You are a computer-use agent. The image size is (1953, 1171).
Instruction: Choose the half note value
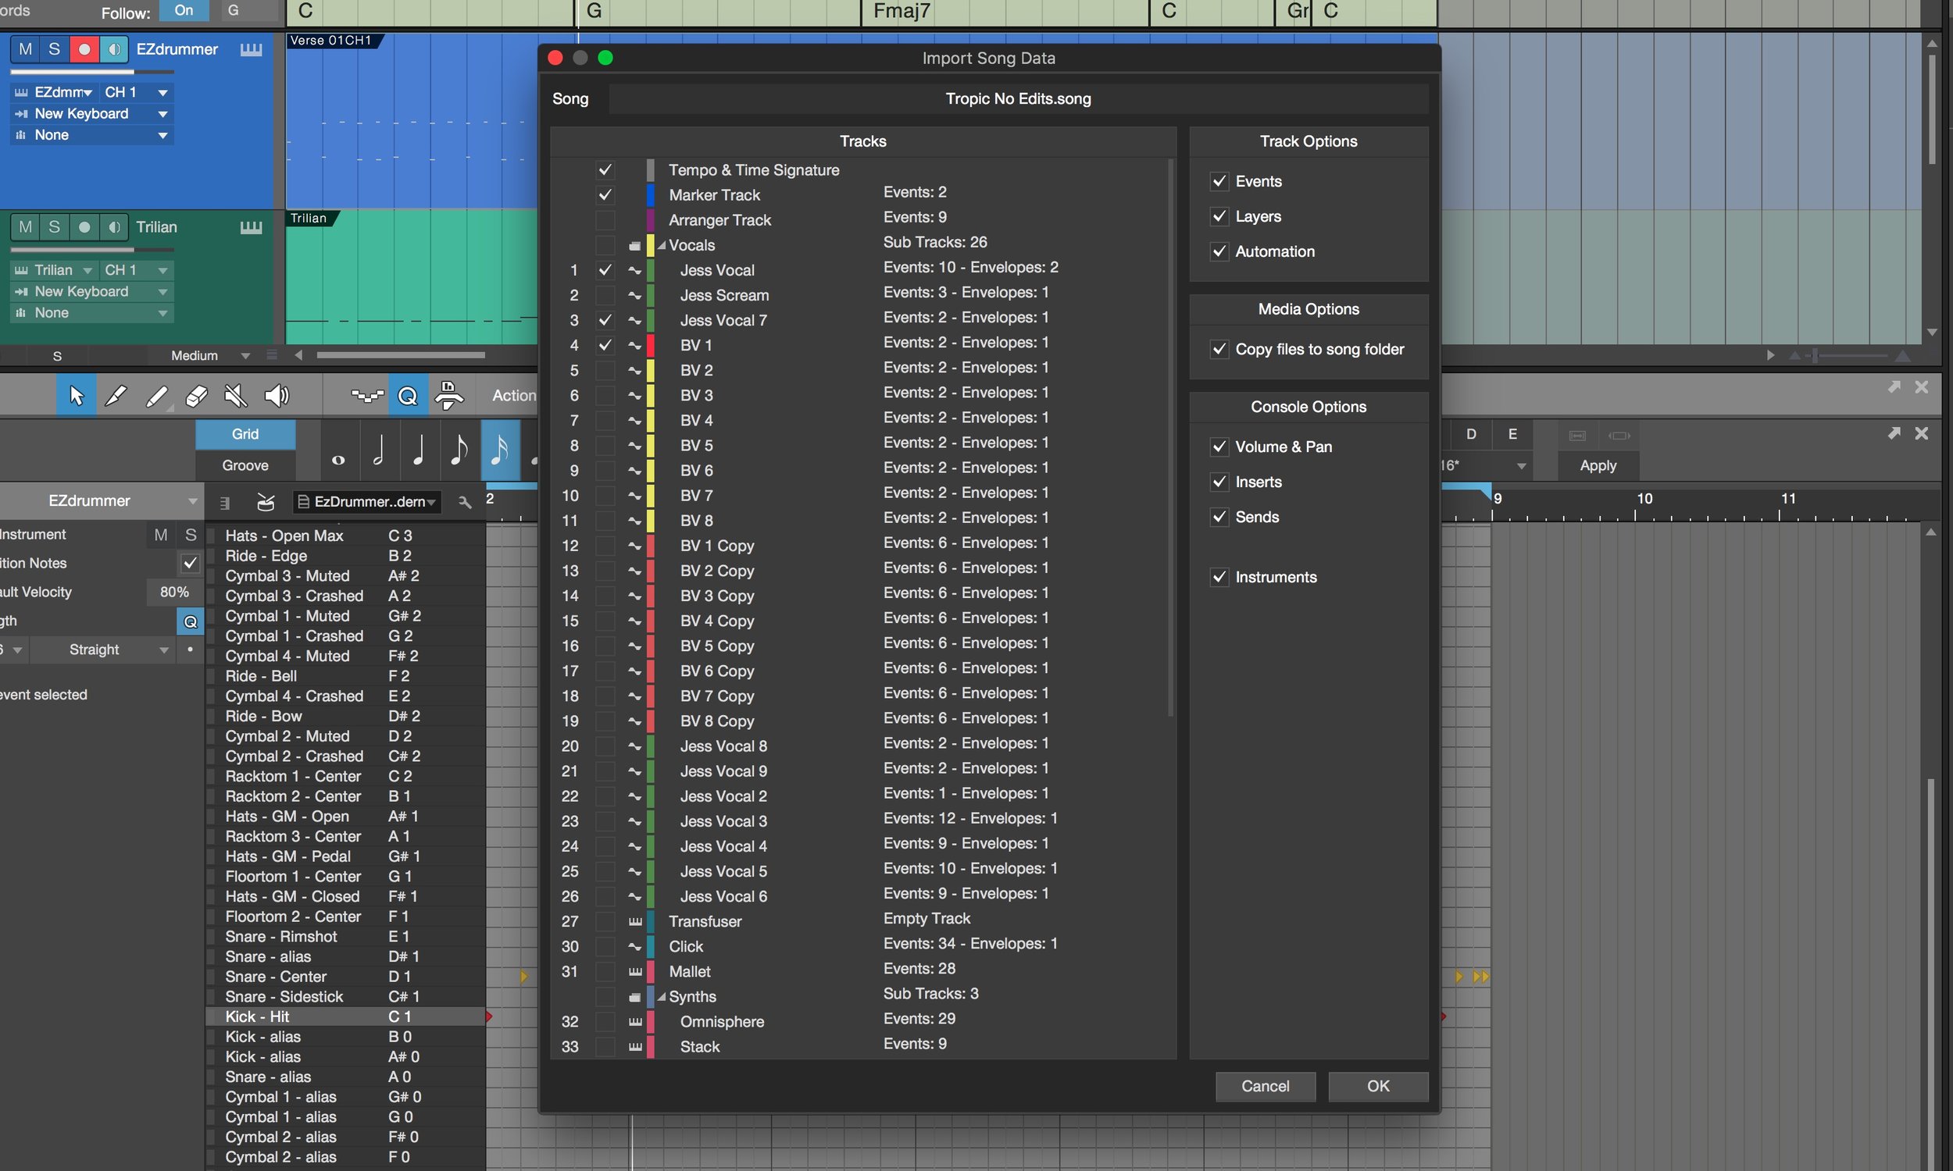pos(378,451)
